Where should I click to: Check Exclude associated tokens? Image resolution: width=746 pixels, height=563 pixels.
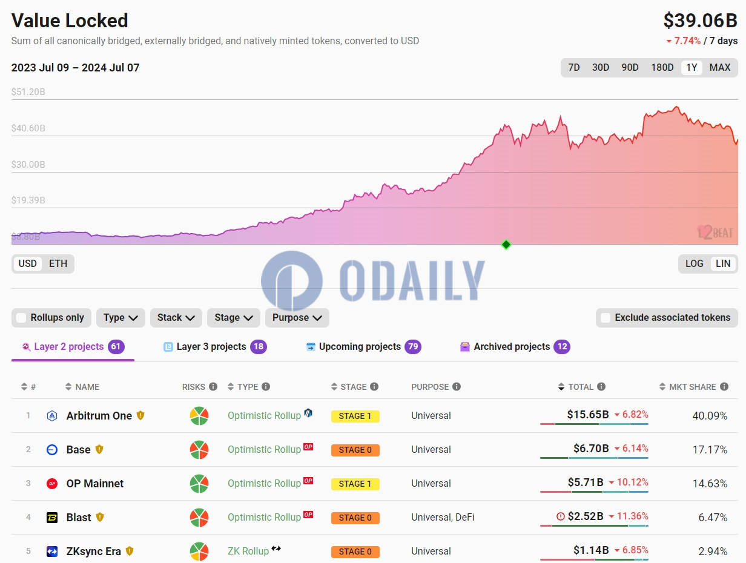(606, 318)
